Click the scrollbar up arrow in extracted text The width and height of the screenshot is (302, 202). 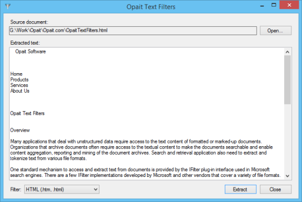pos(287,52)
